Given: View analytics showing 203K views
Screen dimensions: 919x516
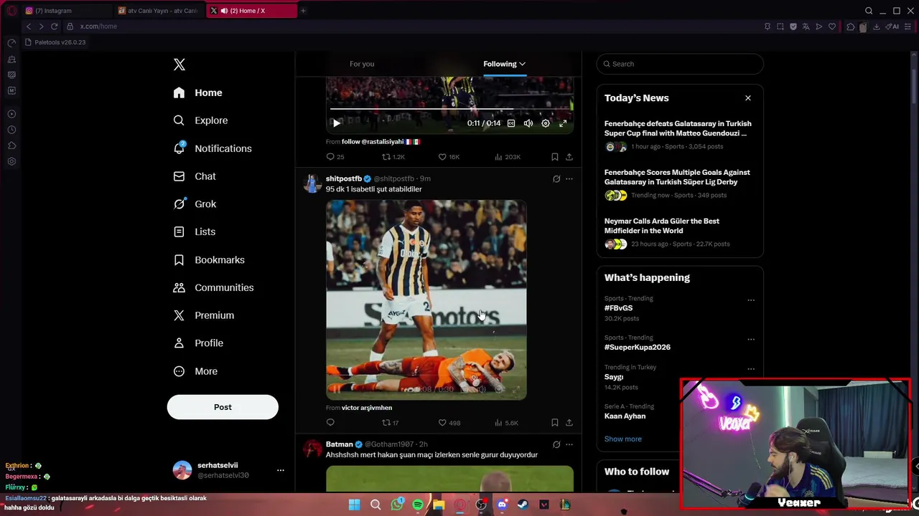Looking at the screenshot, I should [508, 157].
